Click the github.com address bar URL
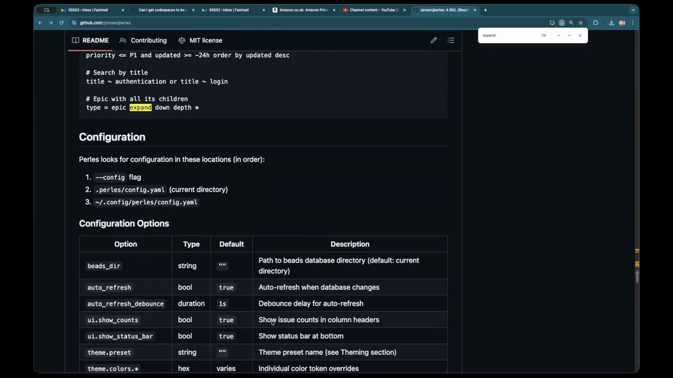The width and height of the screenshot is (673, 378). (105, 23)
